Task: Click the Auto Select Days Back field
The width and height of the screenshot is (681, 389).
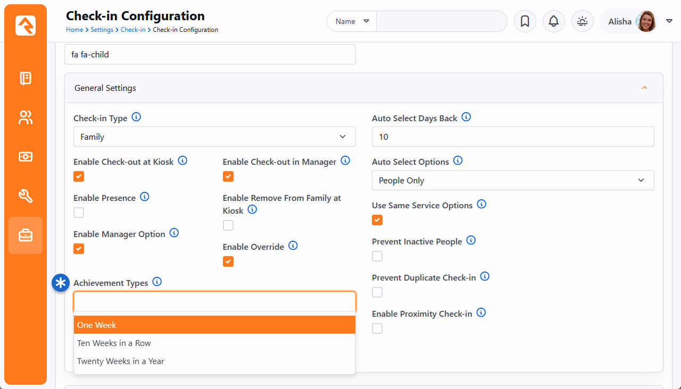Action: 512,137
